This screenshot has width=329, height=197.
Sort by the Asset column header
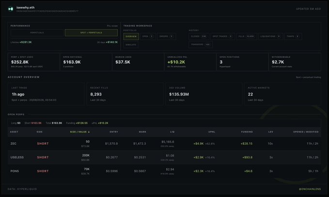coord(14,132)
